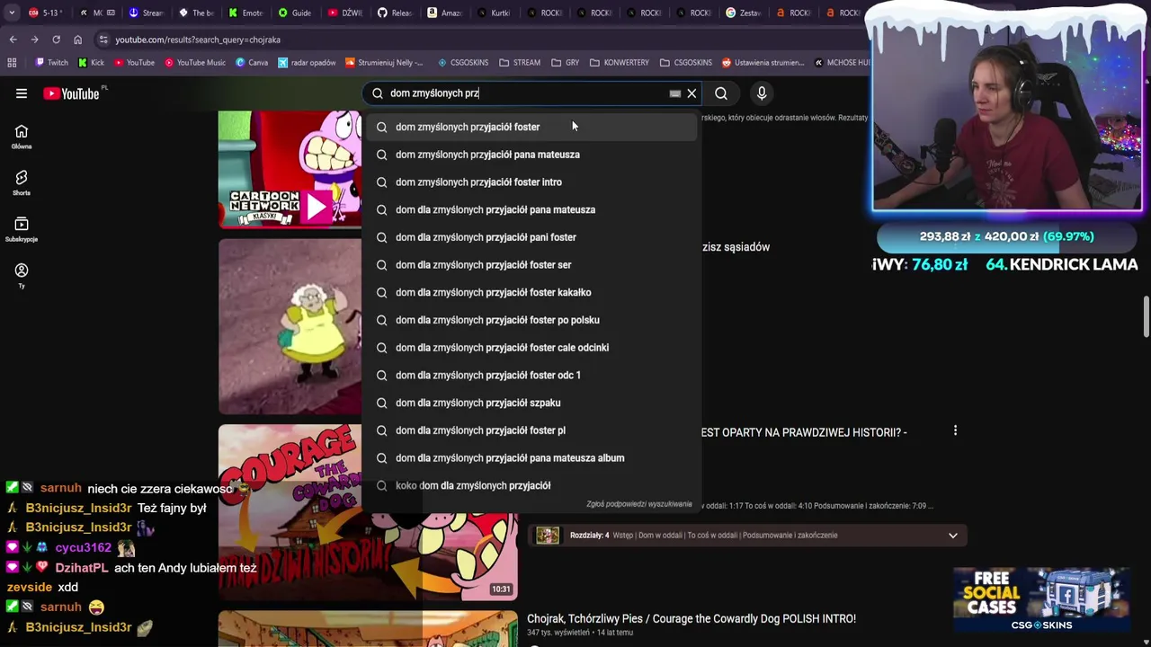Clear the search box with X
Image resolution: width=1151 pixels, height=647 pixels.
tap(691, 93)
